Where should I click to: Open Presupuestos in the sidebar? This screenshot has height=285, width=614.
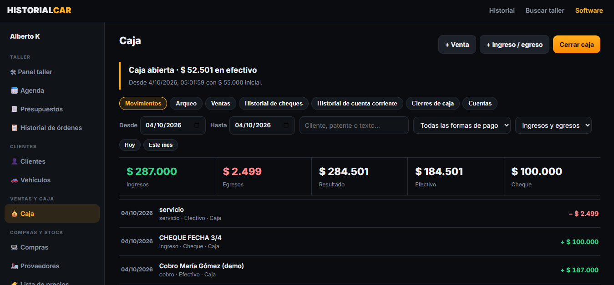[52, 109]
